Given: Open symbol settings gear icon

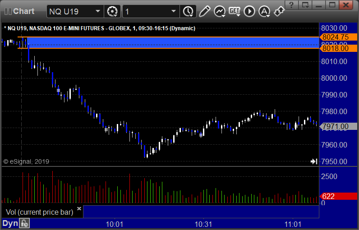Looking at the screenshot, I should coord(112,11).
